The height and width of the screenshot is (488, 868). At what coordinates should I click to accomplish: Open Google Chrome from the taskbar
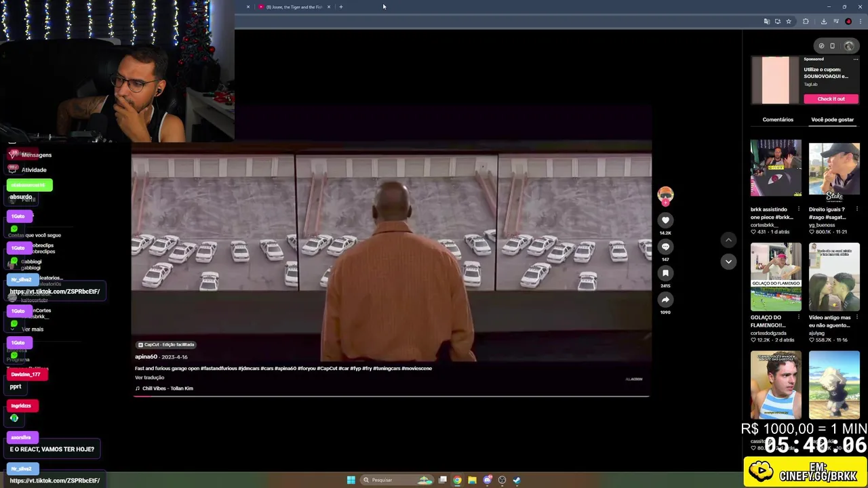point(457,480)
